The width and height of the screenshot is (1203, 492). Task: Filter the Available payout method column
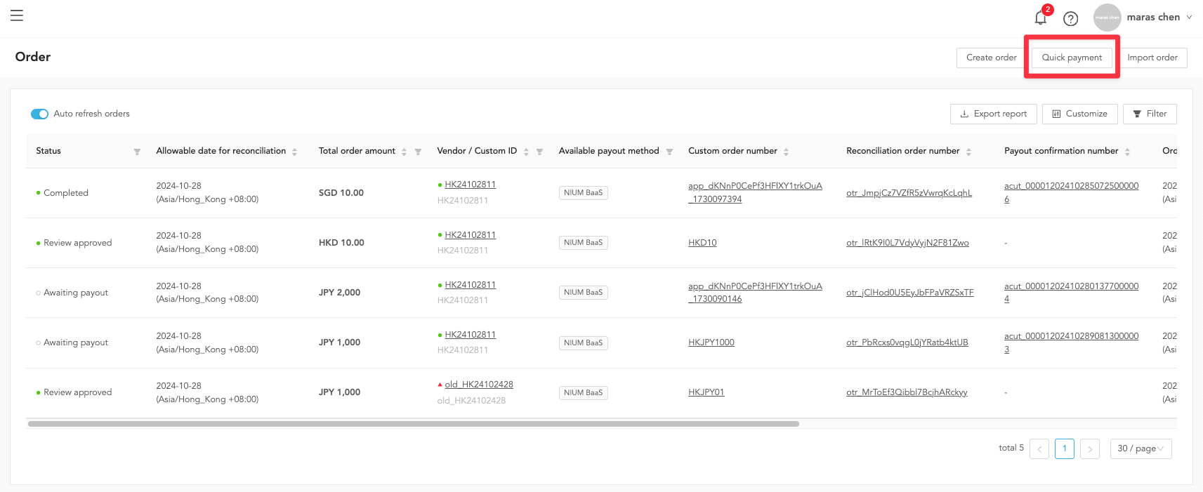(669, 152)
